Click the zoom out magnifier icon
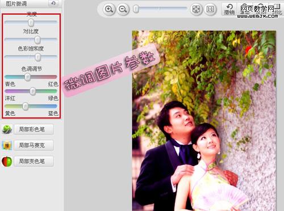The image size is (284, 211). point(123,9)
